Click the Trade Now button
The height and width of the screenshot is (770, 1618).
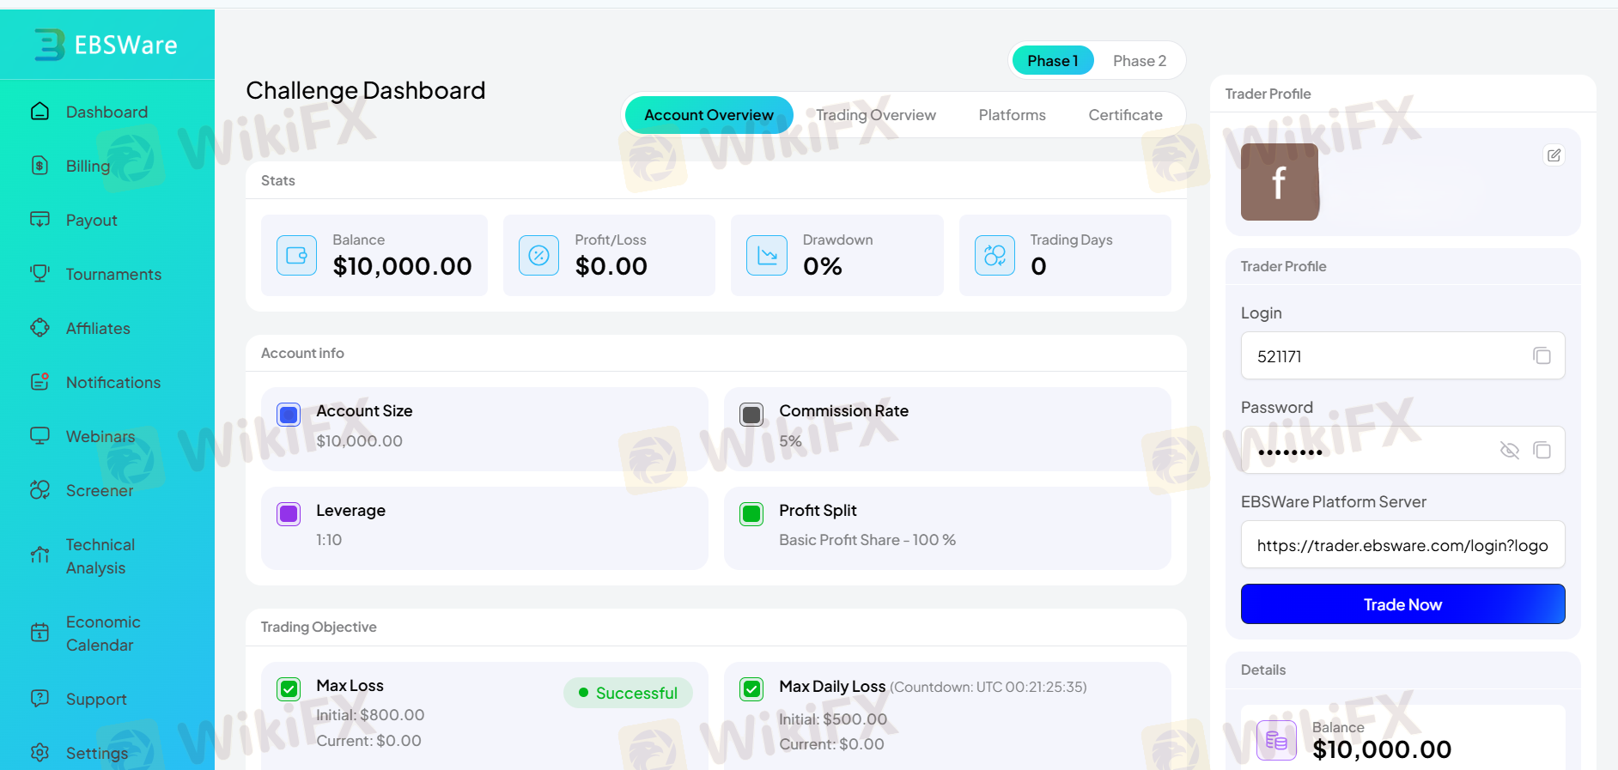pyautogui.click(x=1402, y=604)
